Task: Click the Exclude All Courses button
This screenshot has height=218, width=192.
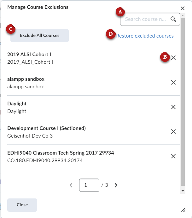Action: [39, 36]
